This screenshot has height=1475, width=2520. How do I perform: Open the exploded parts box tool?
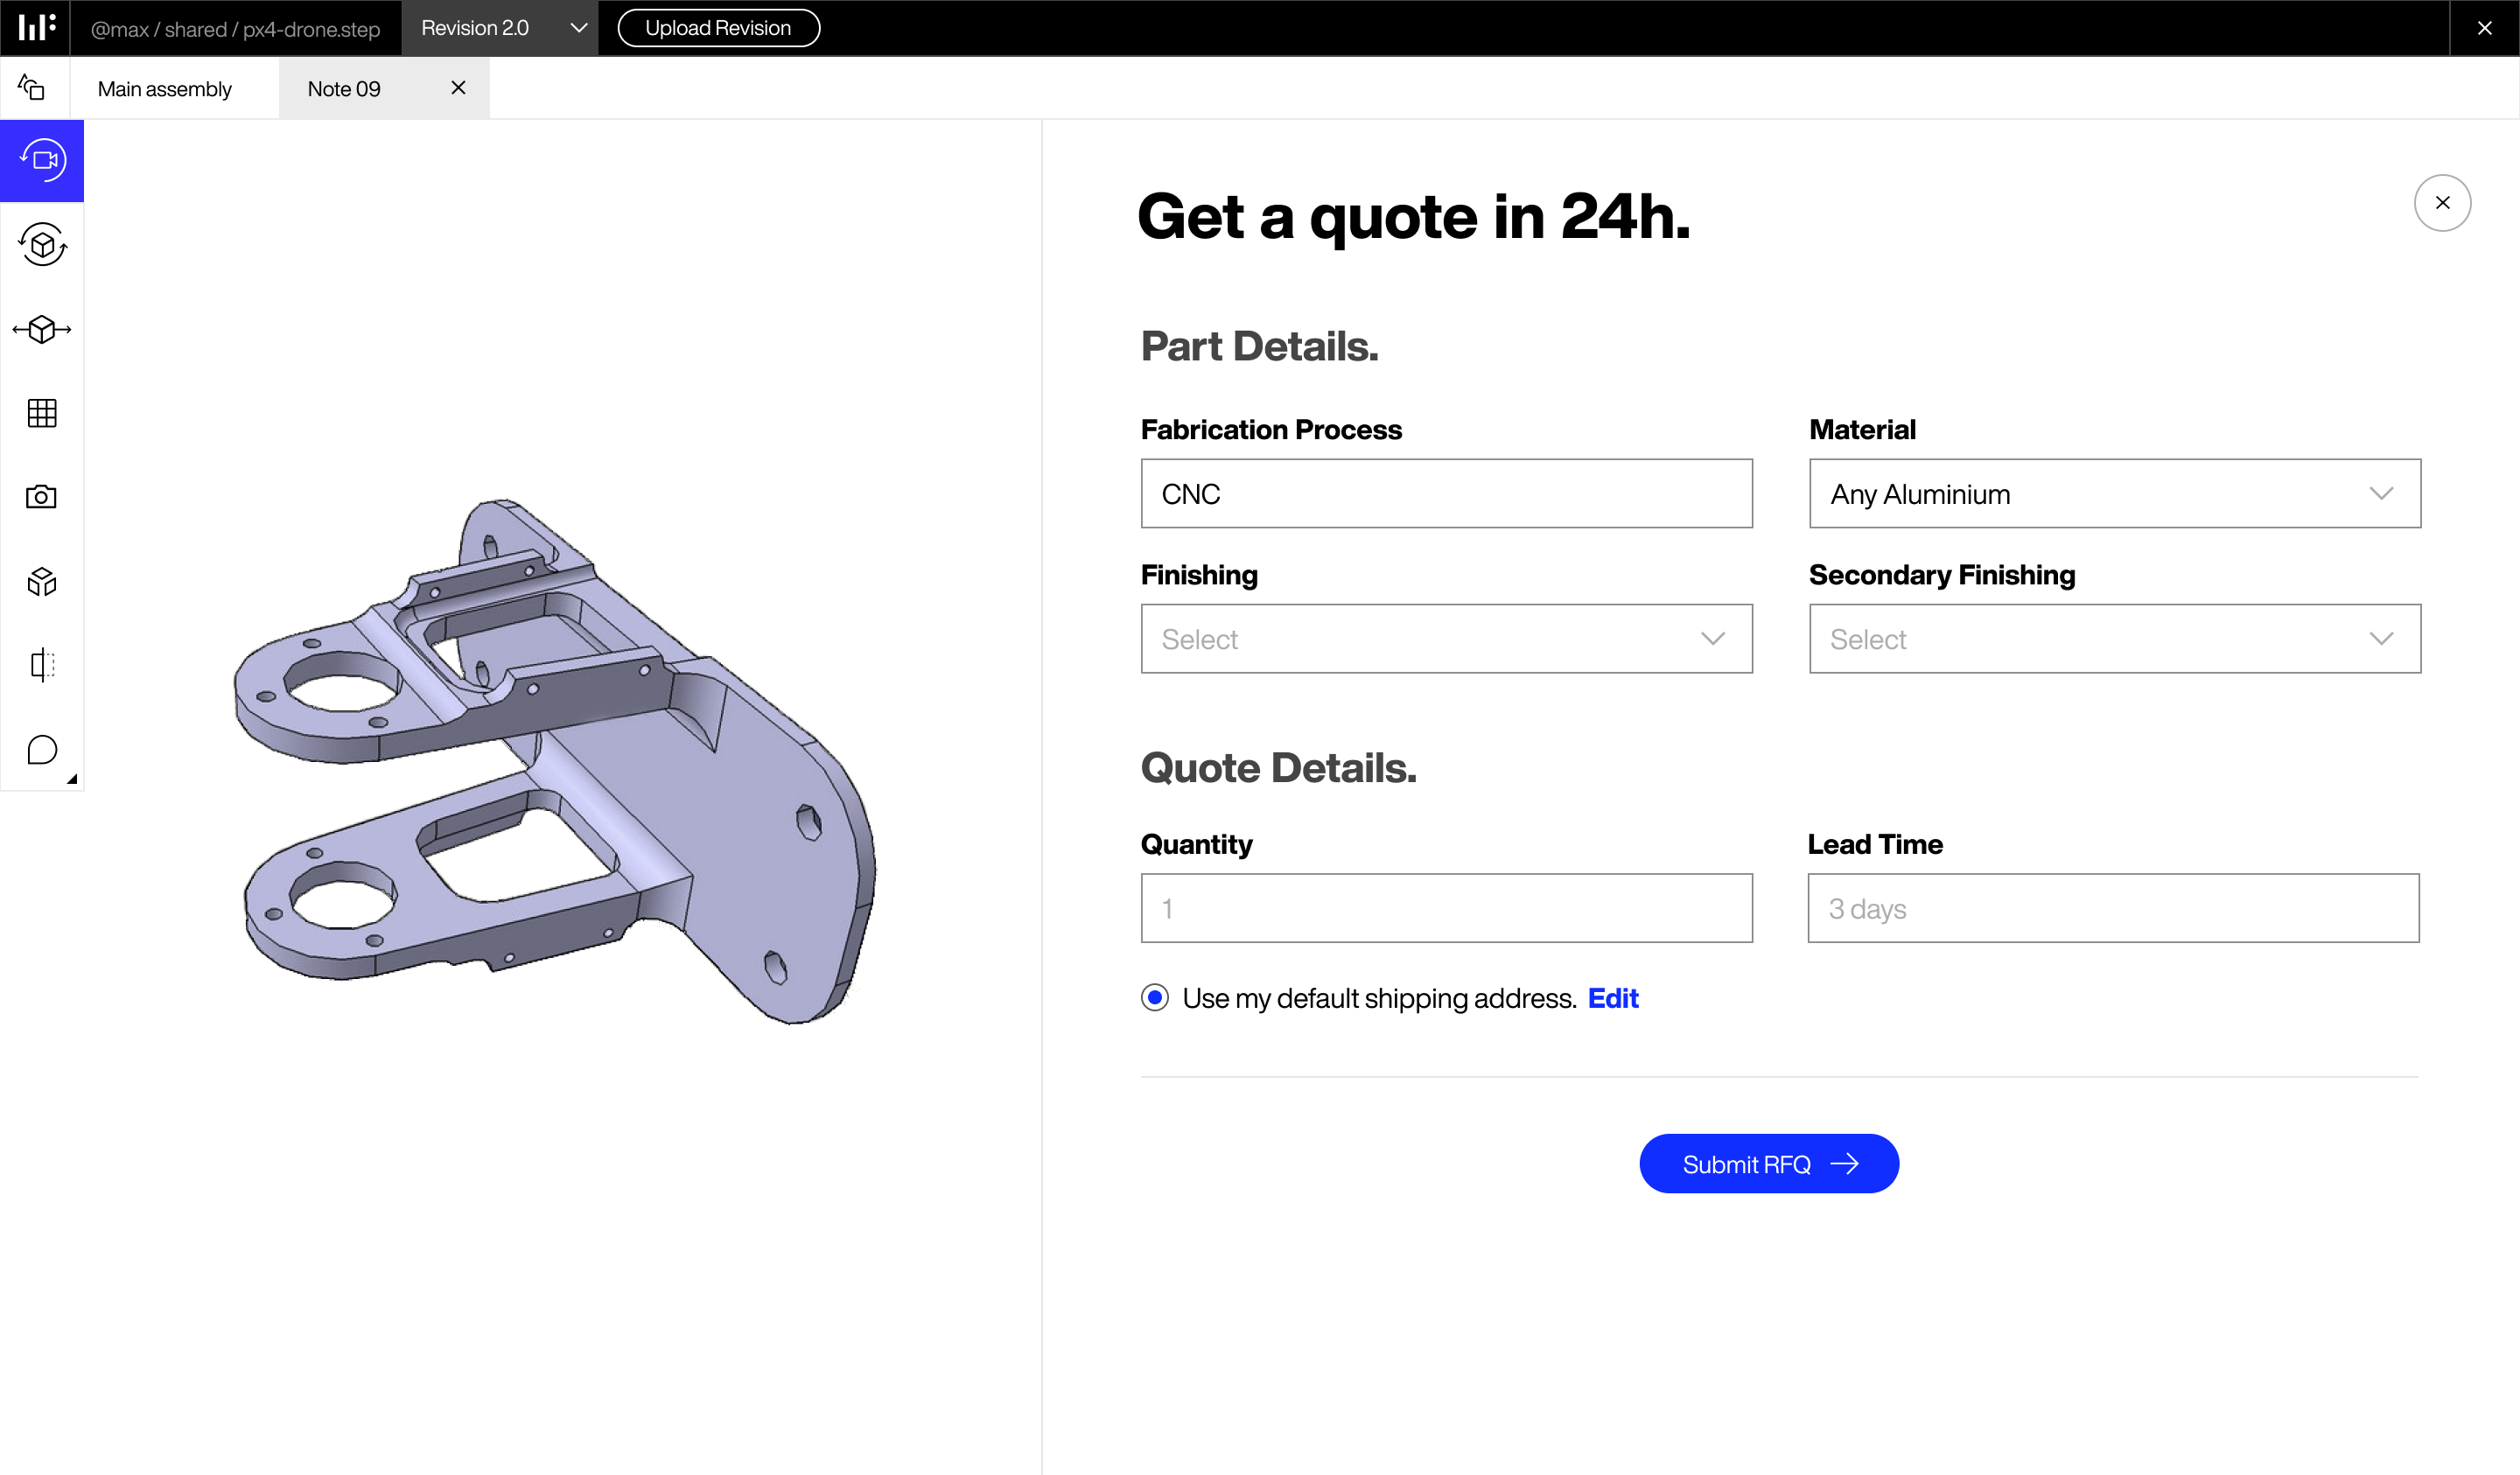tap(42, 581)
